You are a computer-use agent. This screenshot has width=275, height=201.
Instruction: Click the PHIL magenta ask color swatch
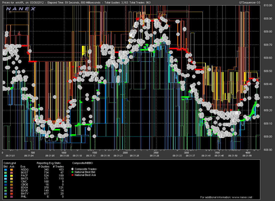tap(11, 196)
